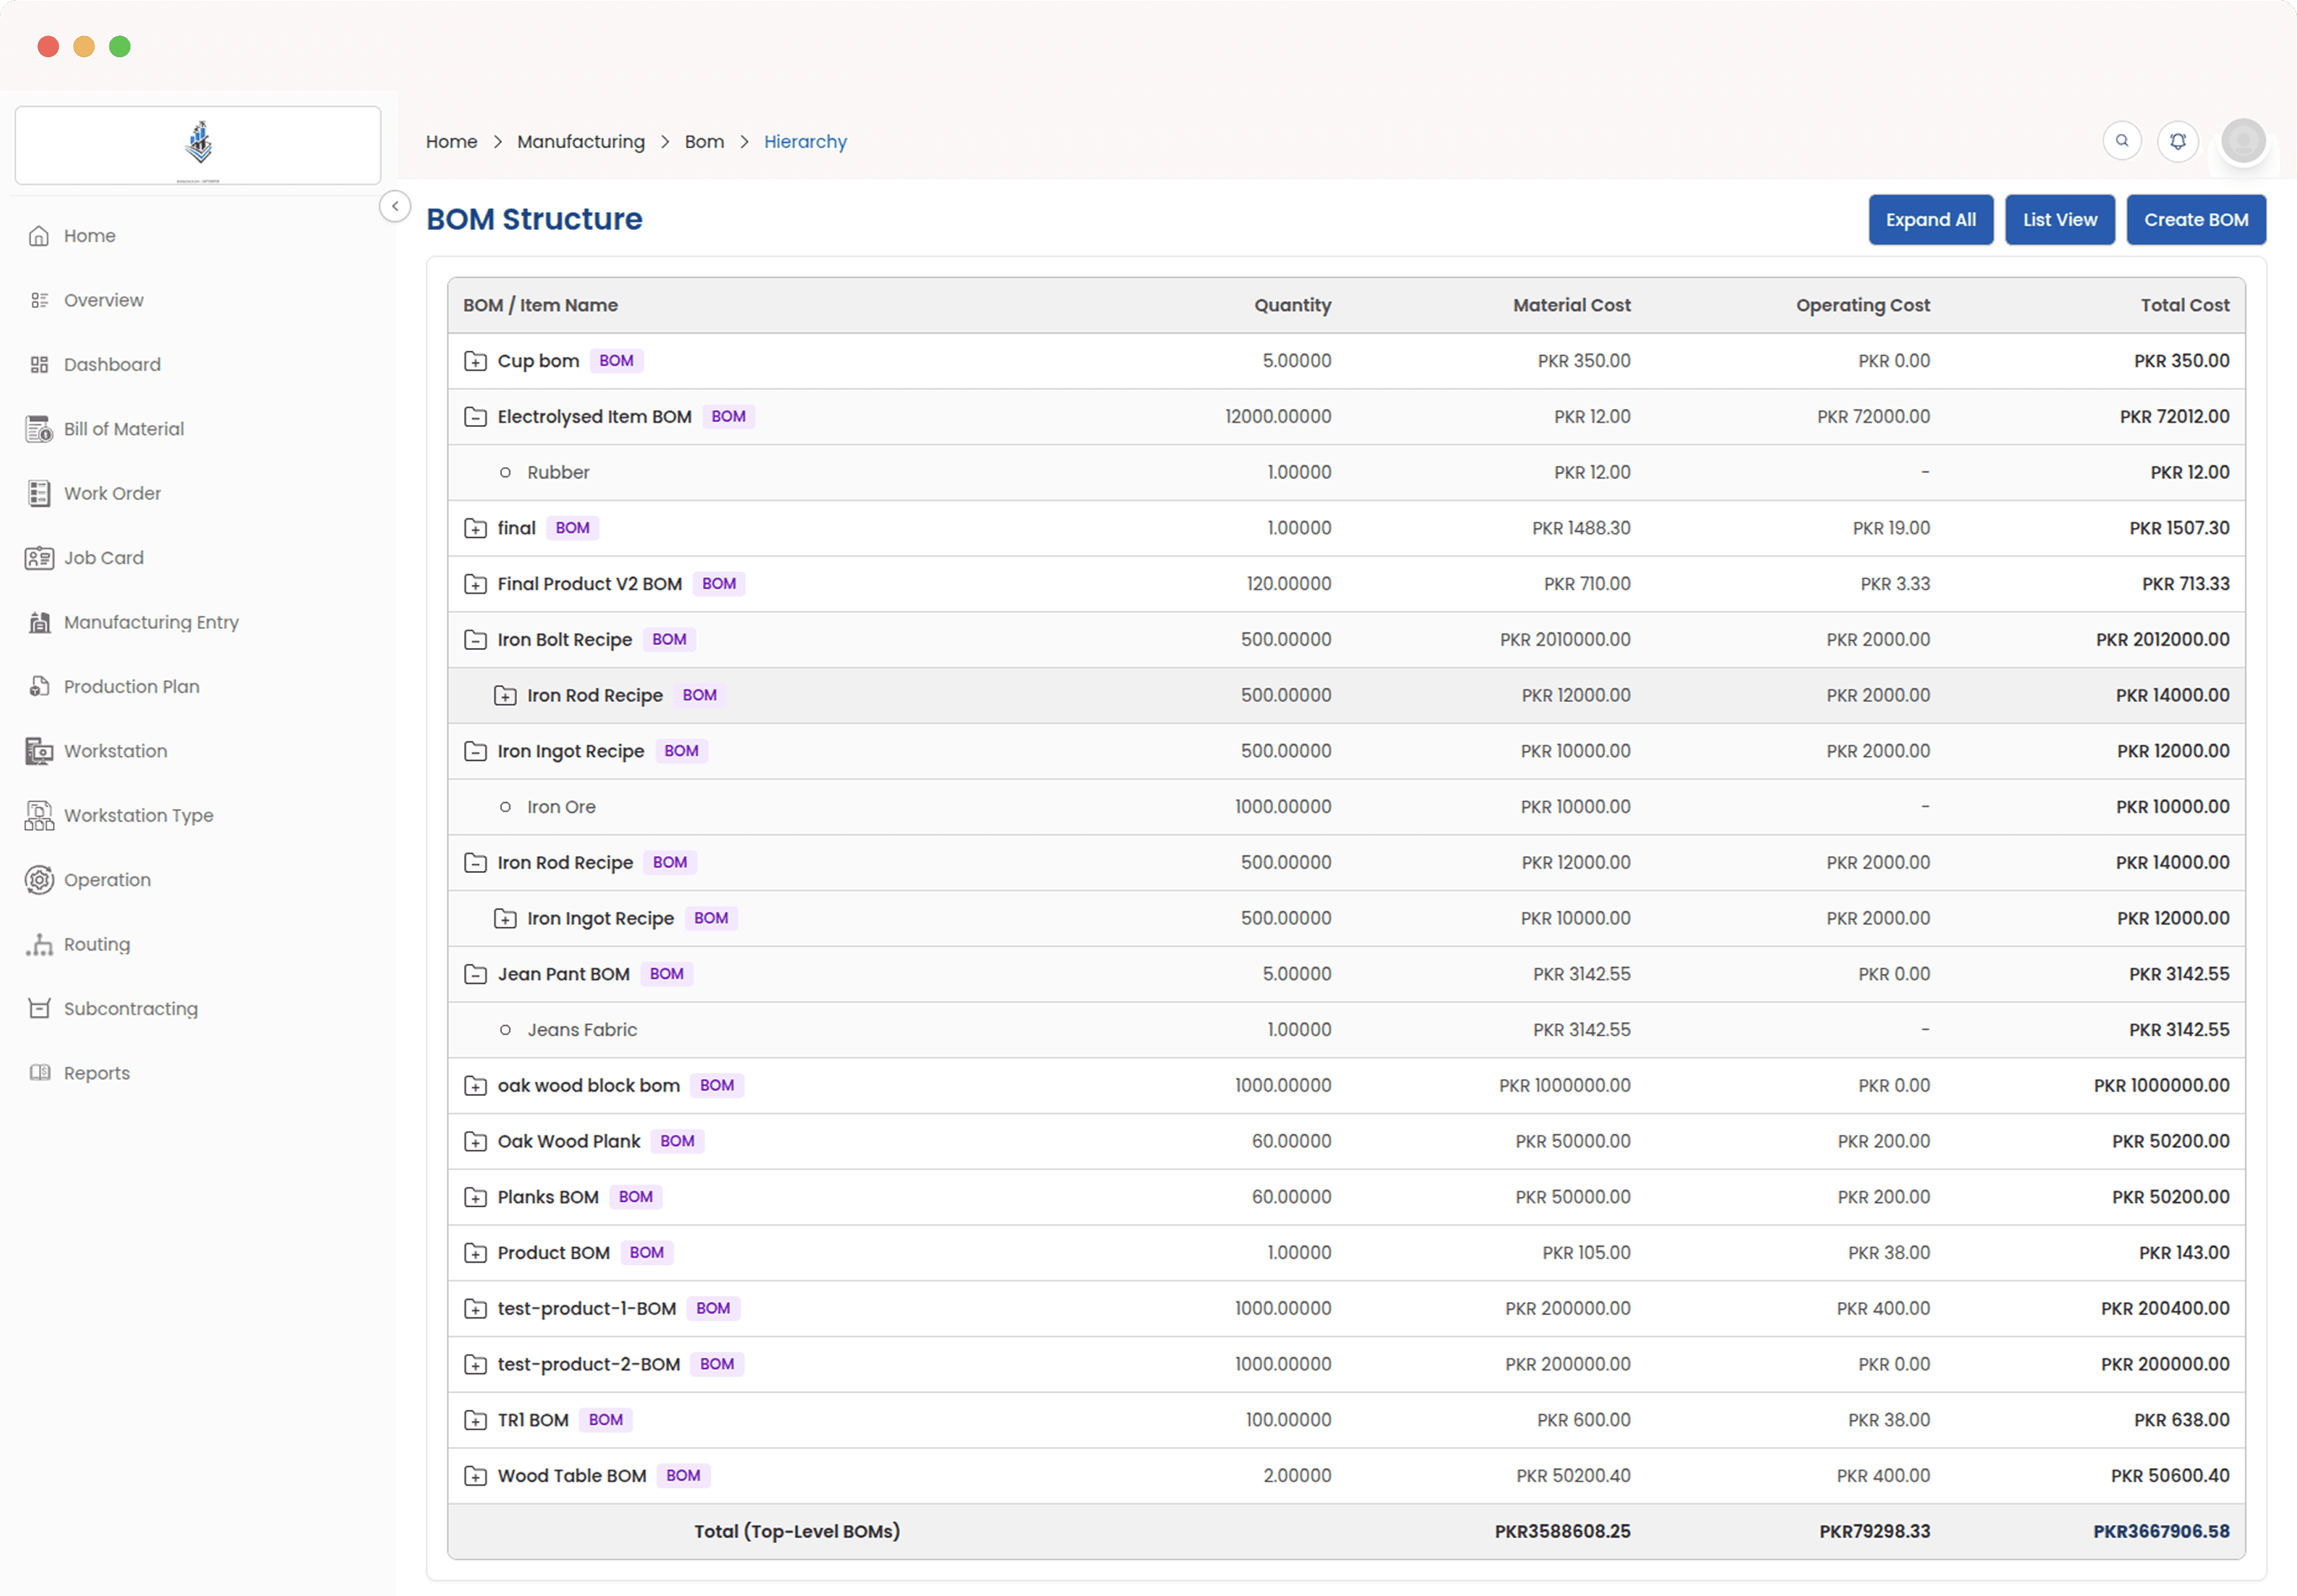Switch to List View
Screen dimensions: 2297x1596
pyautogui.click(x=2059, y=220)
